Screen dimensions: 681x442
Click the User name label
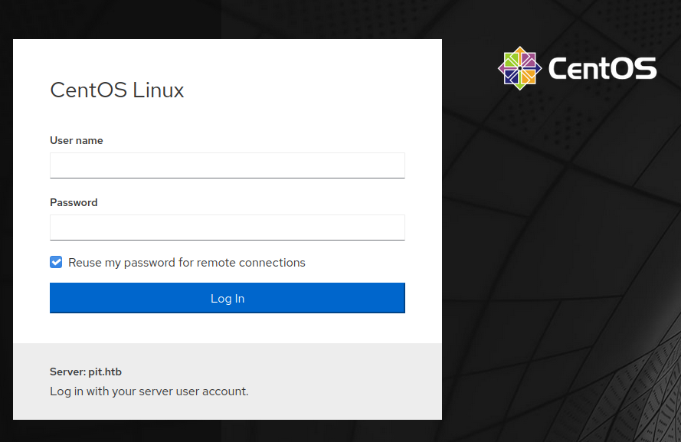[x=77, y=140]
